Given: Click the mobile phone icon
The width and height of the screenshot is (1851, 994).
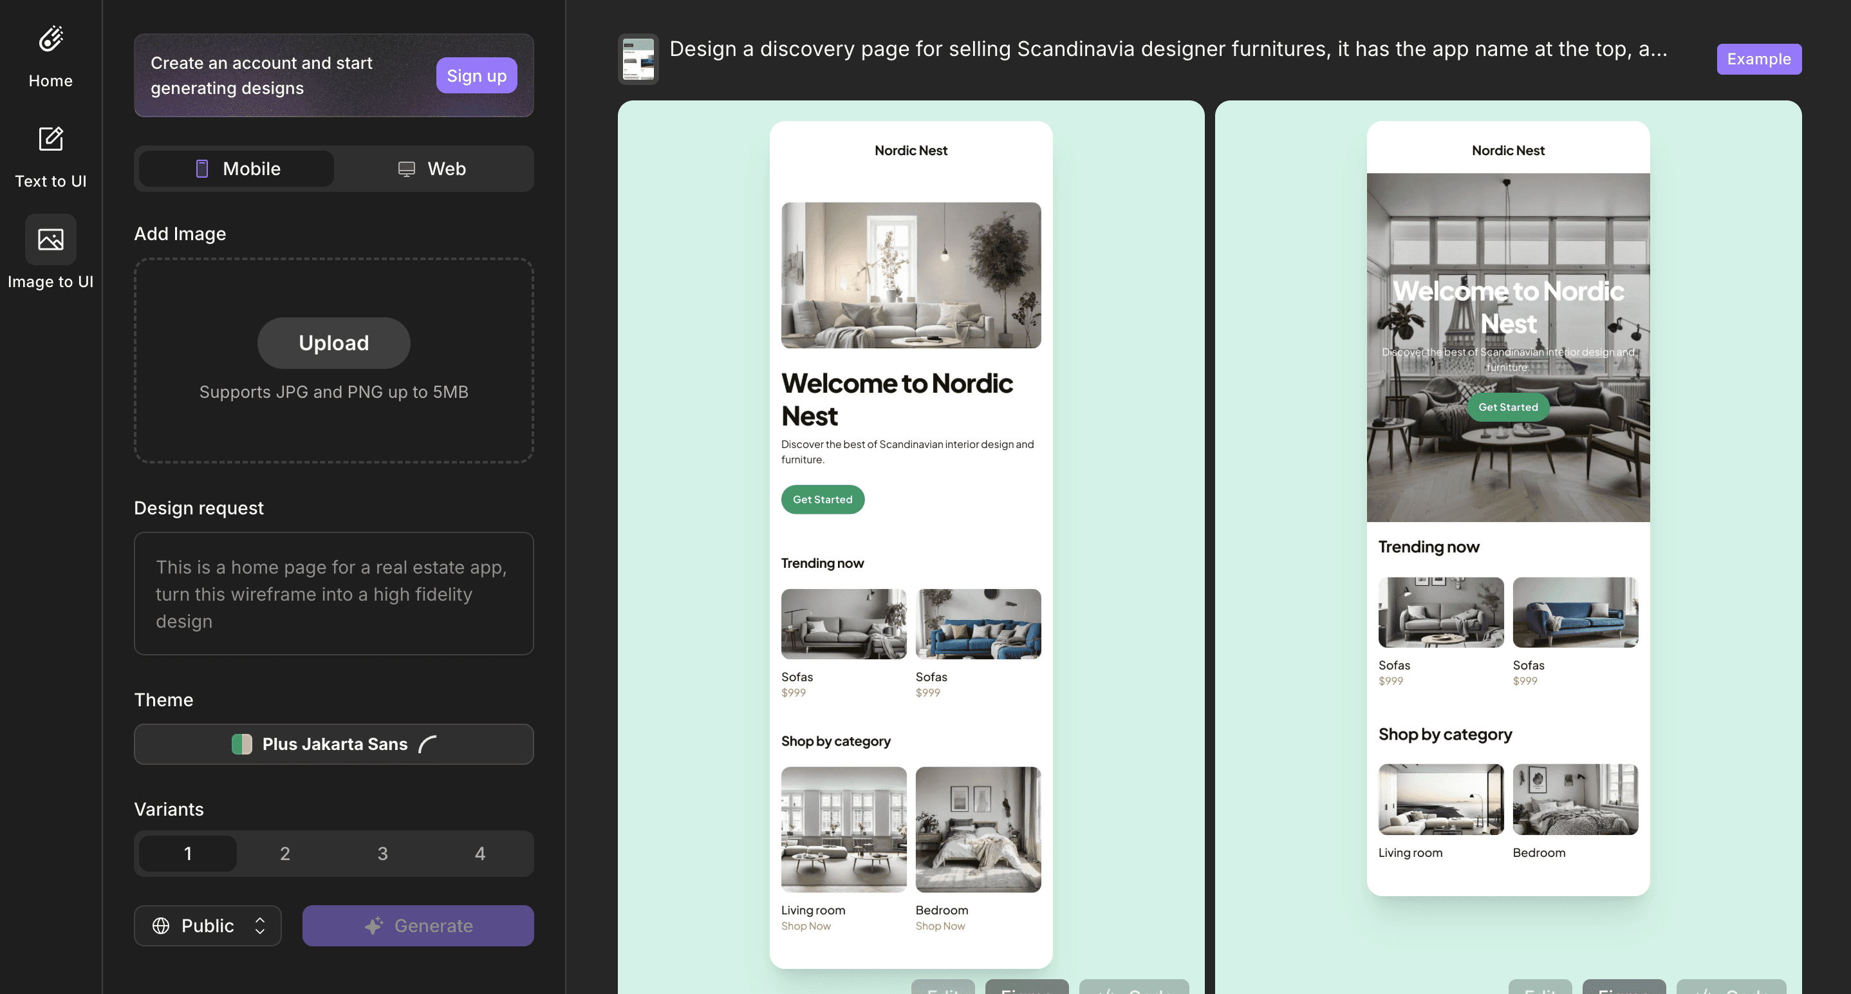Looking at the screenshot, I should click(202, 169).
